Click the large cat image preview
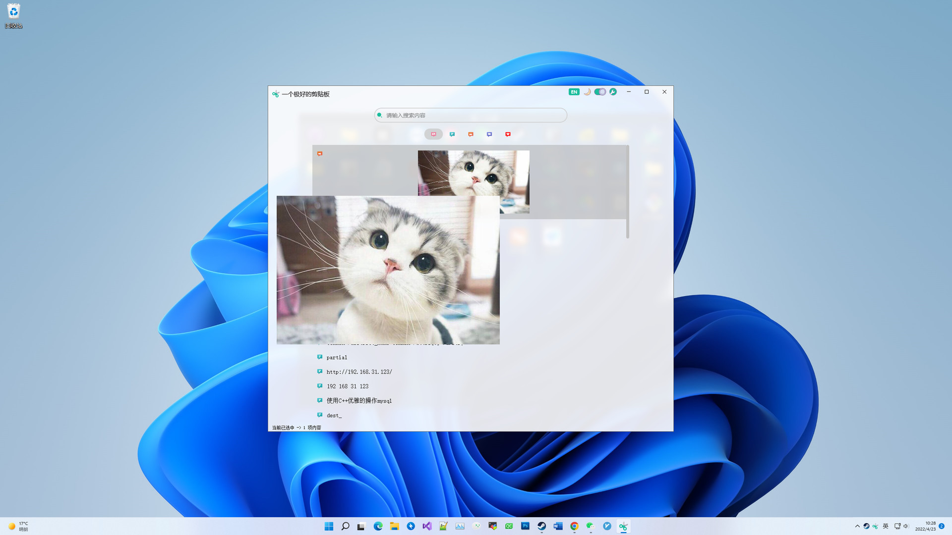 388,270
